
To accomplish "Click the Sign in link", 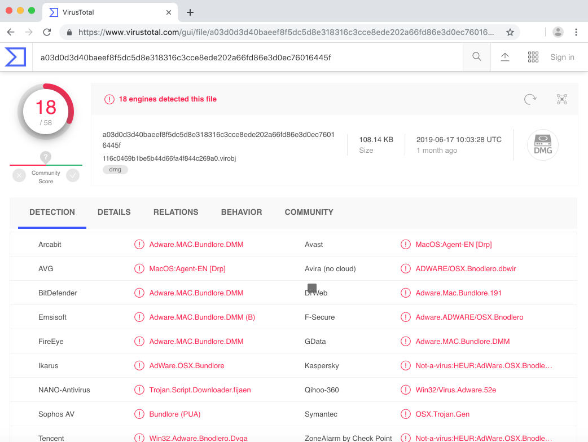I will point(562,56).
